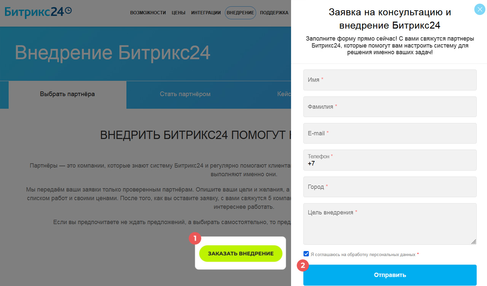Select the Внедрение menu item
Image resolution: width=487 pixels, height=286 pixels.
(240, 13)
